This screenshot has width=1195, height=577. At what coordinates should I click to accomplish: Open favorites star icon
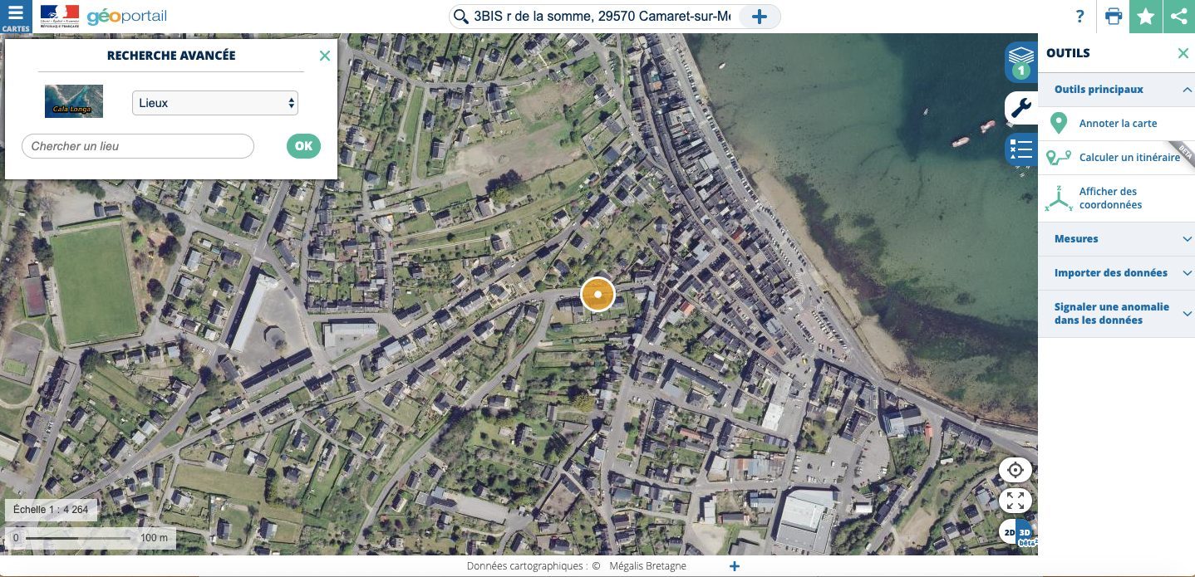point(1146,17)
